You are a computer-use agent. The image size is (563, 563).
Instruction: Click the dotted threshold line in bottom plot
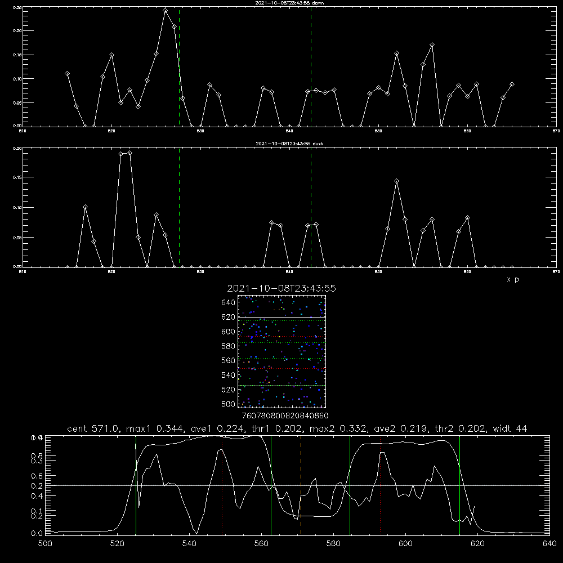(x=297, y=485)
